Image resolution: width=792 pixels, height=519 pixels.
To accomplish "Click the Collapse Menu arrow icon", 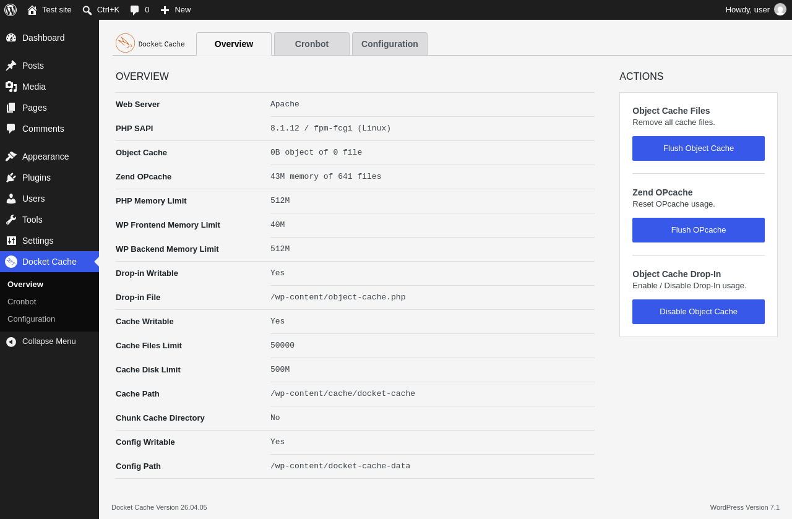I will 11,341.
